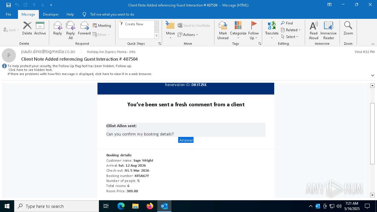Open the File tab

[9, 14]
